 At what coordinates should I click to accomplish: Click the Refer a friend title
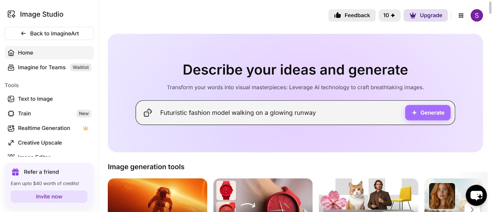41,172
